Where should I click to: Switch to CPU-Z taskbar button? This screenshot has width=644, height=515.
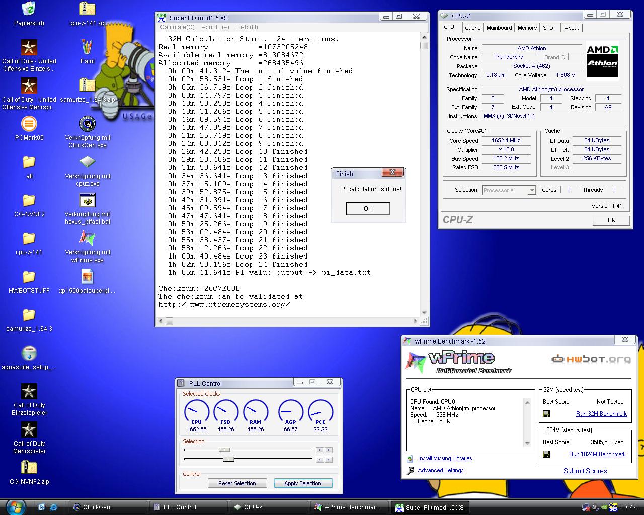click(269, 507)
